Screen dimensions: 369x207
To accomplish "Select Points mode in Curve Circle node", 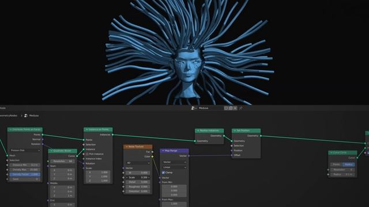I will click(x=336, y=164).
